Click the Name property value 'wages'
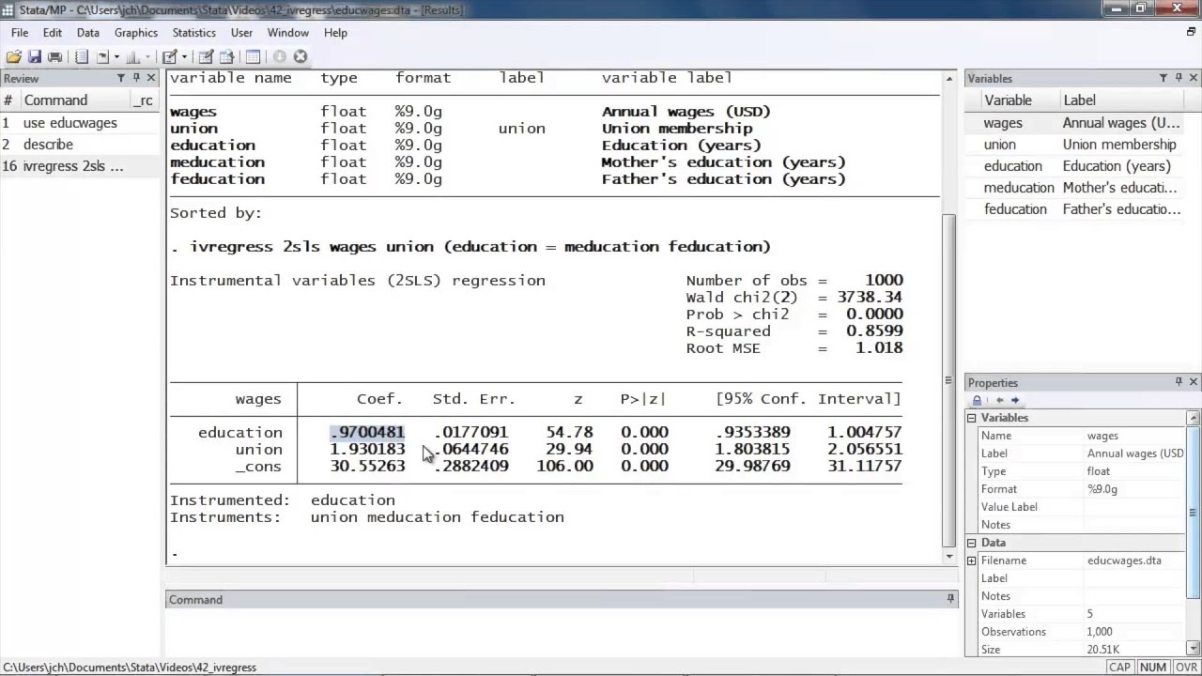The image size is (1202, 676). coord(1102,436)
